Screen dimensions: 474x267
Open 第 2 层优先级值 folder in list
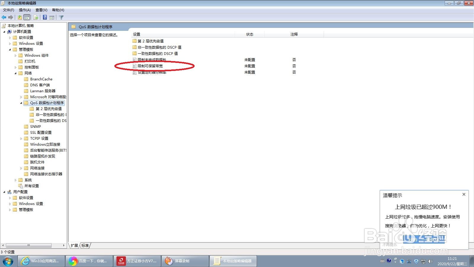(150, 41)
